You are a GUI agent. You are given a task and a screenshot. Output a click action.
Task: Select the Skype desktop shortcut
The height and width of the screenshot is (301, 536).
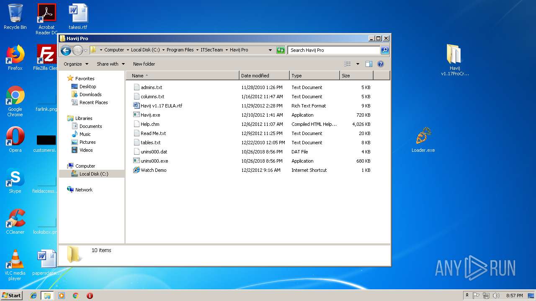coord(15,181)
